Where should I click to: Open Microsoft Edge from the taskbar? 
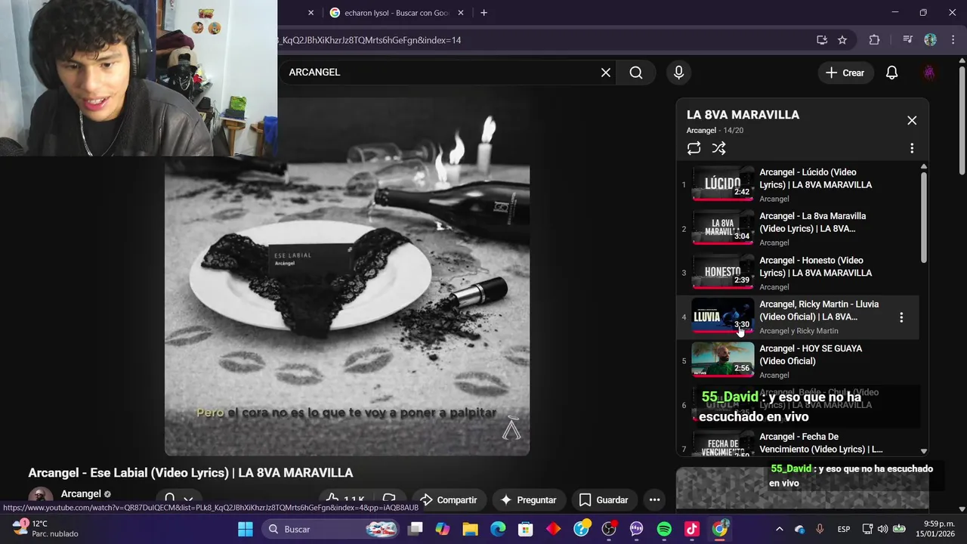click(x=498, y=529)
